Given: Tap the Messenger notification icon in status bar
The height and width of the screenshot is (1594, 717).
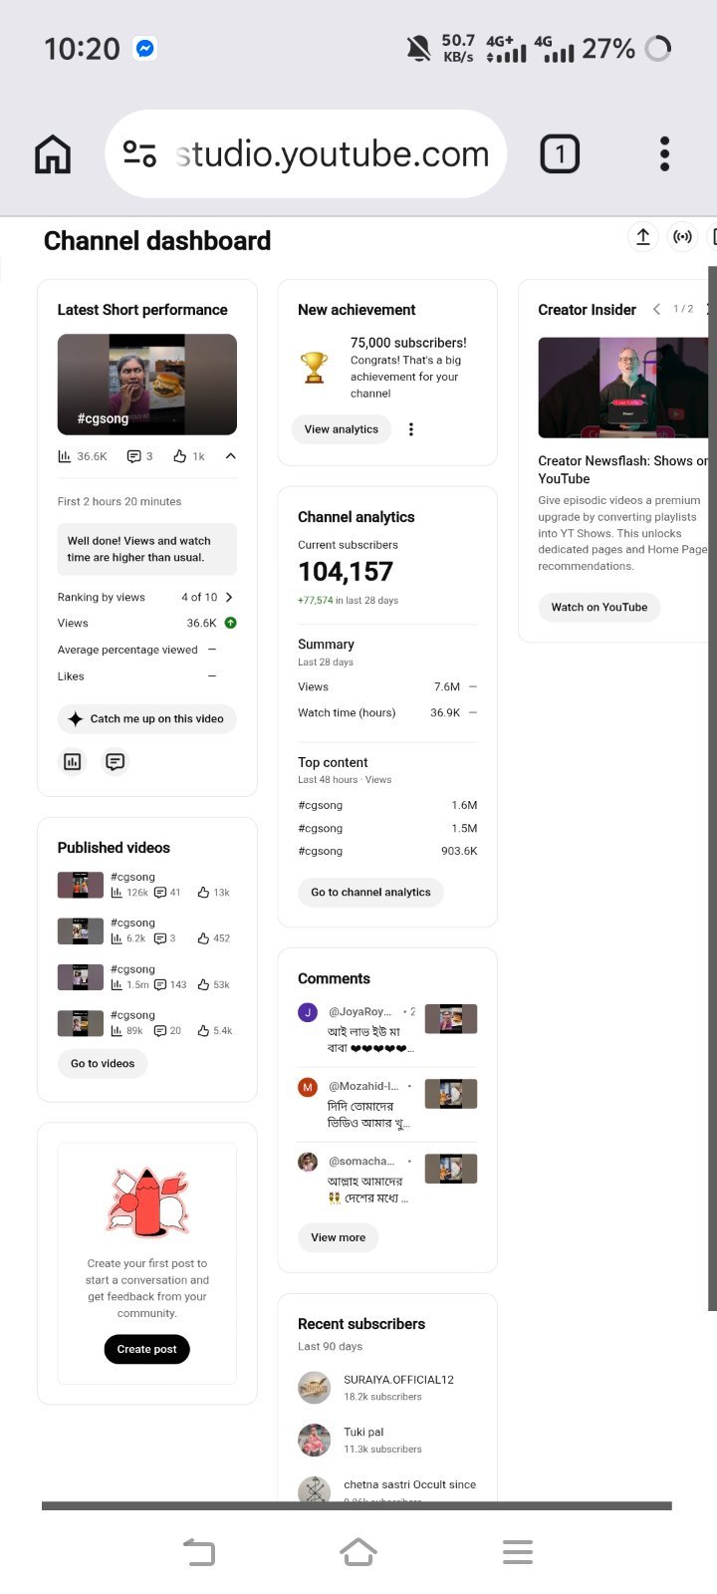Looking at the screenshot, I should click(x=145, y=48).
